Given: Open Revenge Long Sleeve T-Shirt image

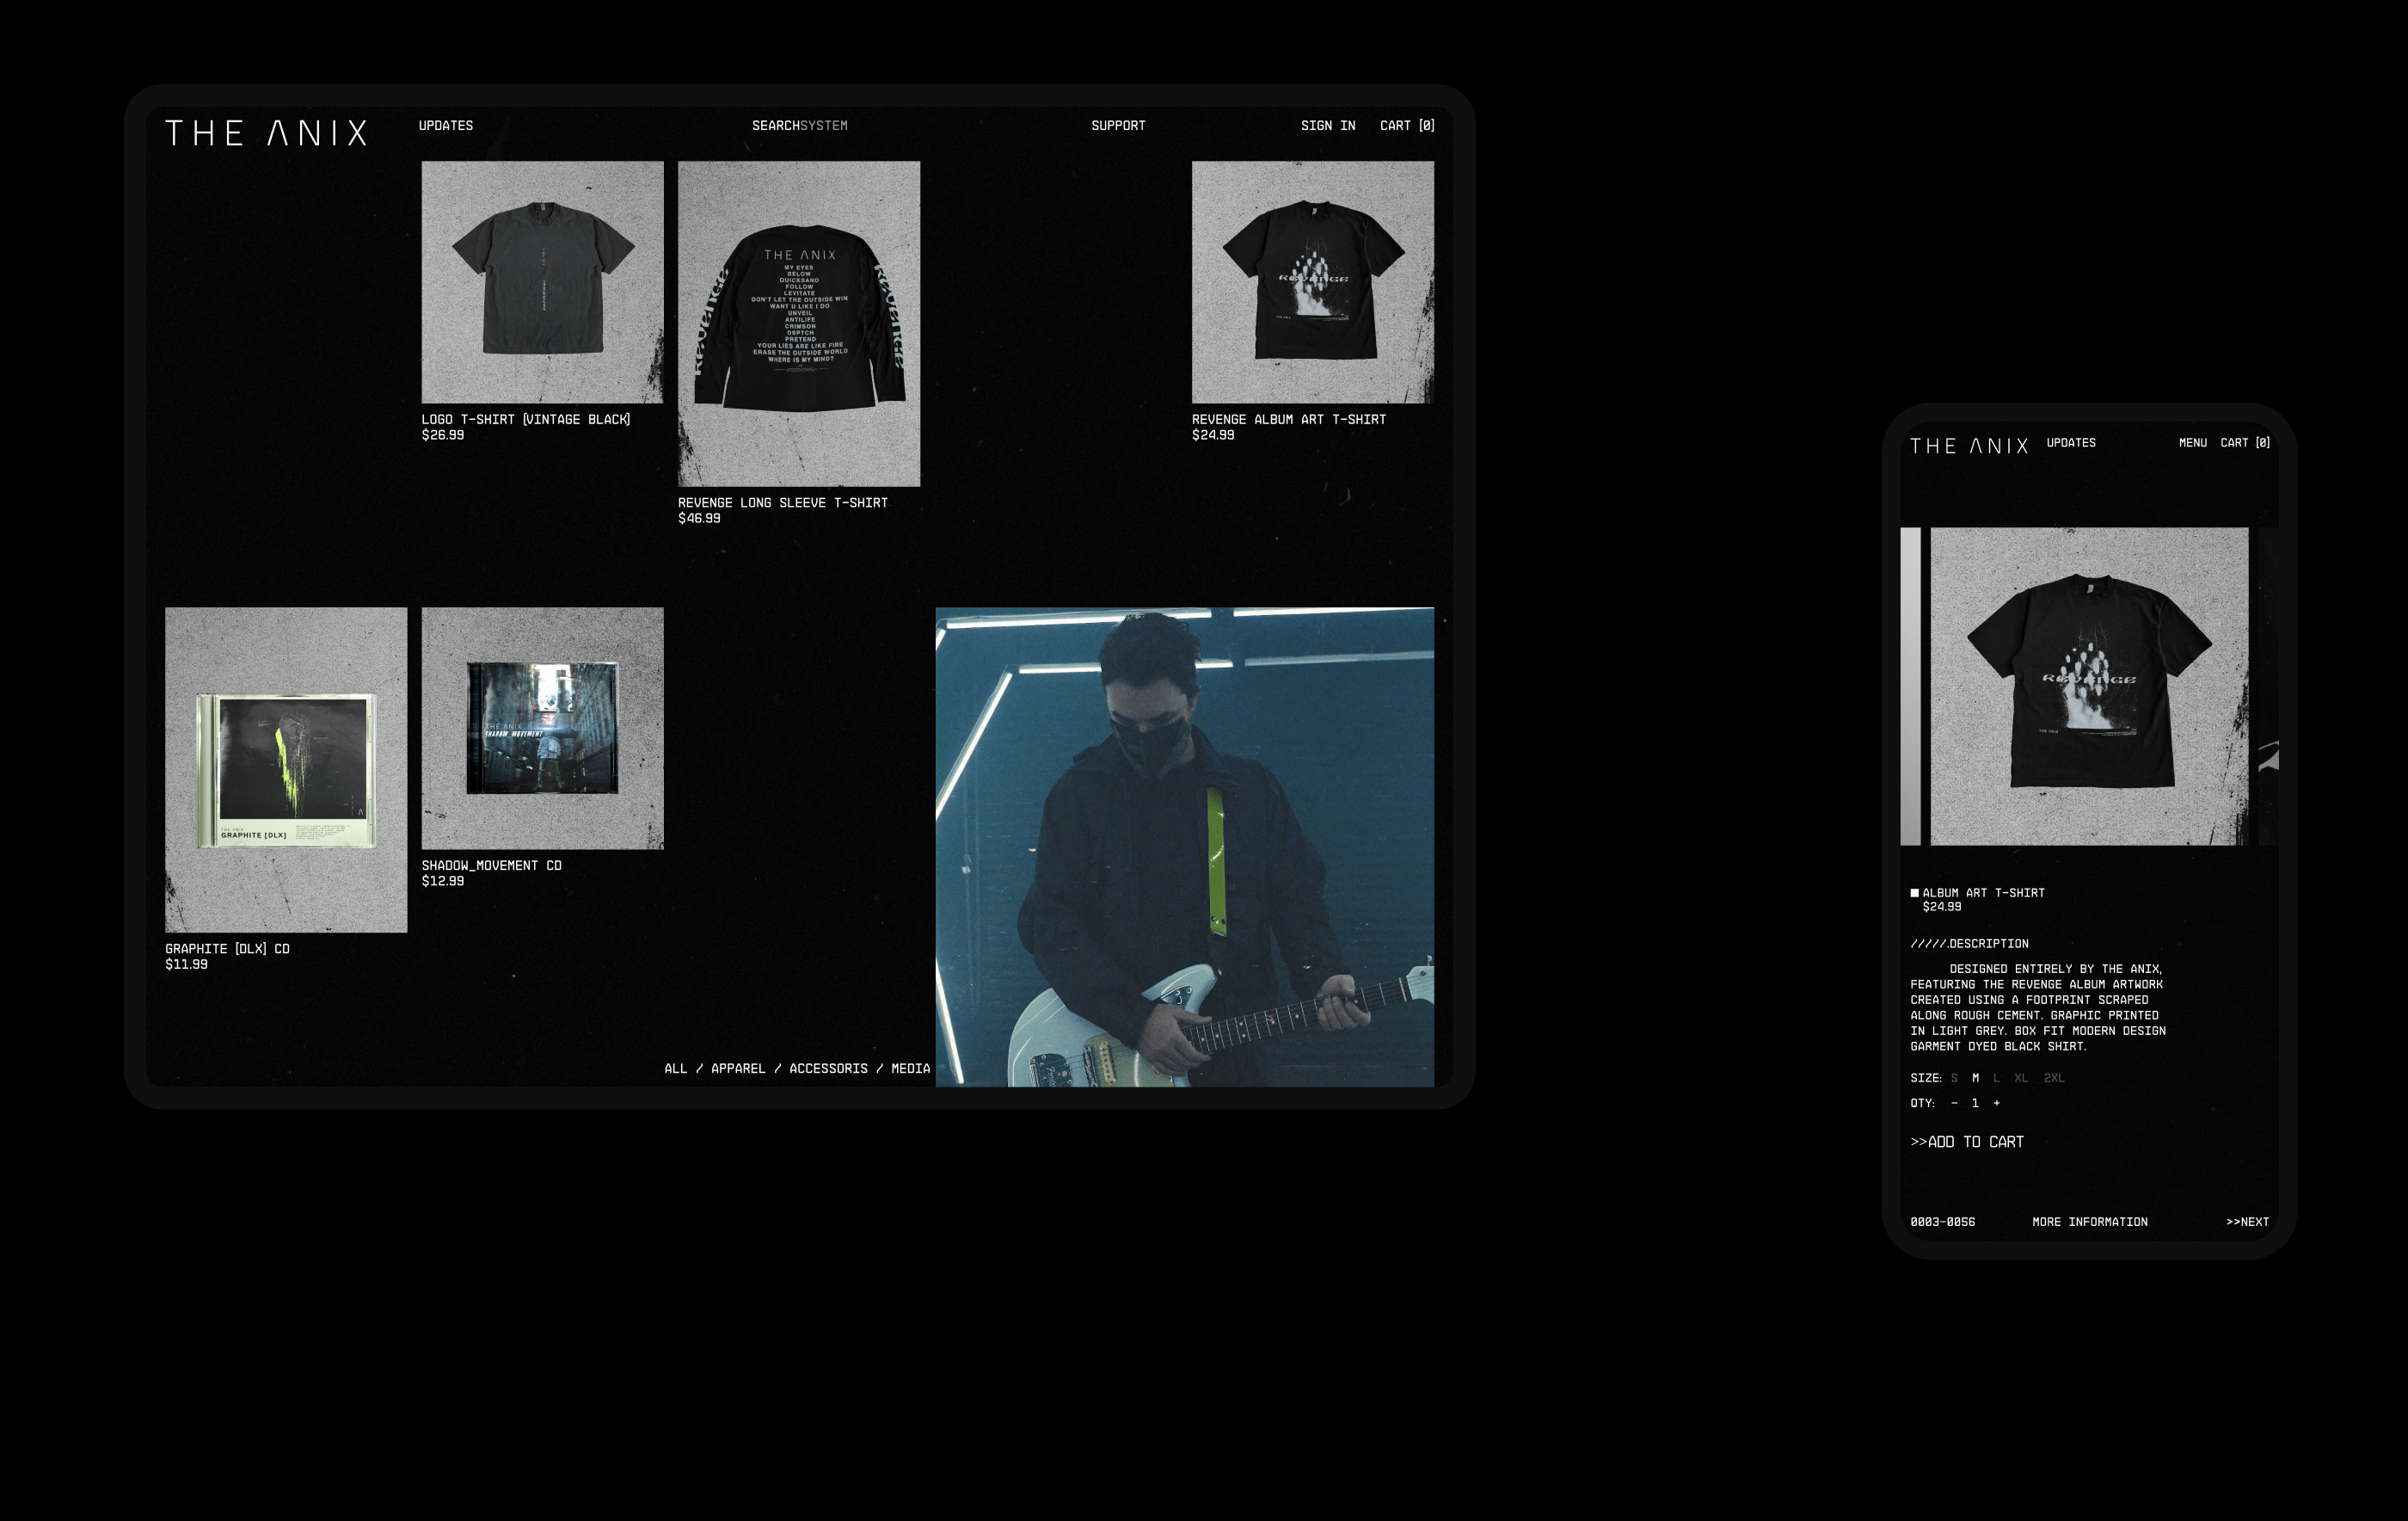Looking at the screenshot, I should coord(799,323).
